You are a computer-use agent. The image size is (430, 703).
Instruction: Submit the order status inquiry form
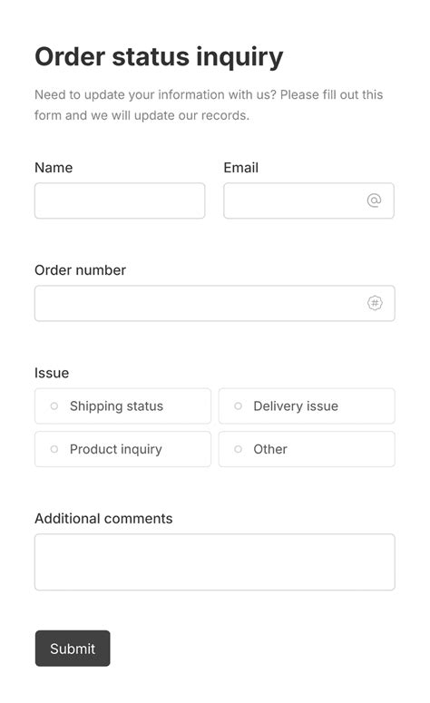pyautogui.click(x=73, y=649)
